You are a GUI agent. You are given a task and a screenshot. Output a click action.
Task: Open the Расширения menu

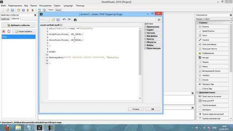[45, 6]
